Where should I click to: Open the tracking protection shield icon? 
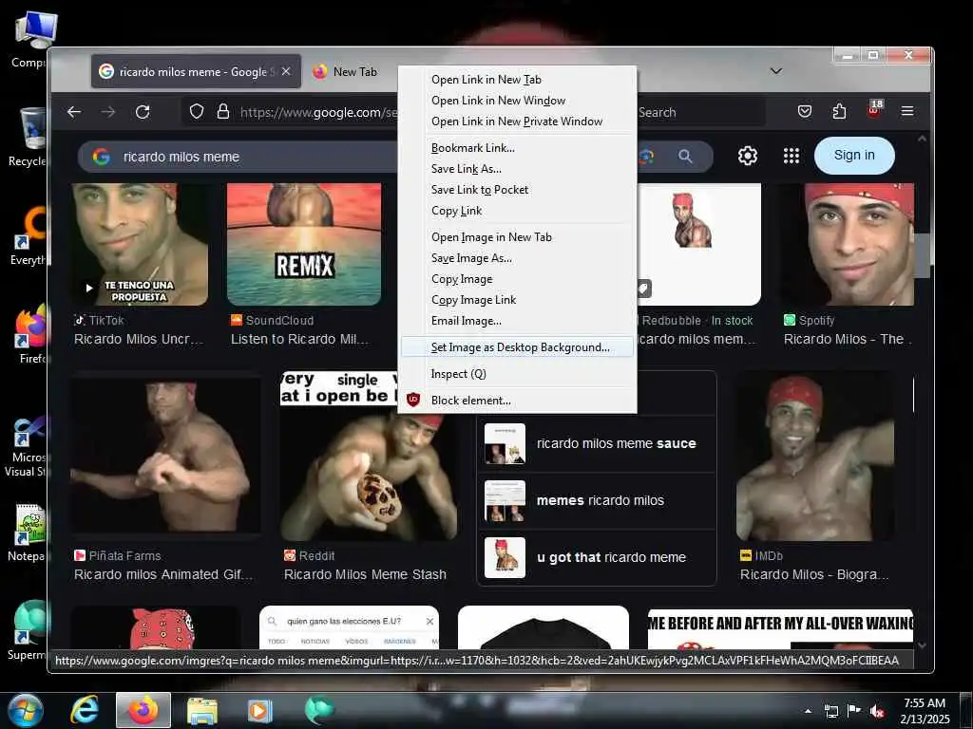pyautogui.click(x=196, y=112)
